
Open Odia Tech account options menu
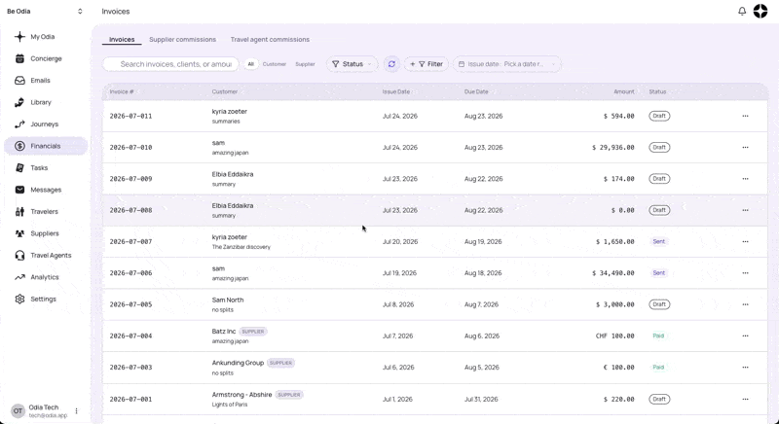[x=77, y=411]
